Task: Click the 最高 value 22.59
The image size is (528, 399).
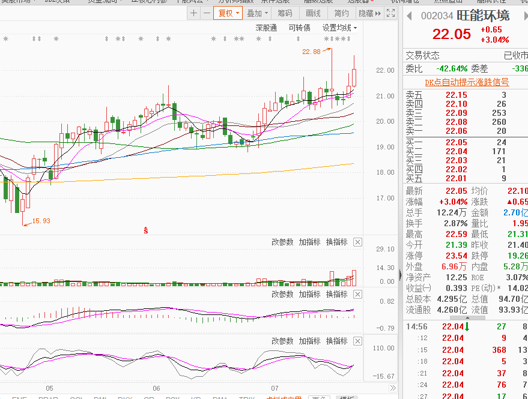Action: click(457, 234)
